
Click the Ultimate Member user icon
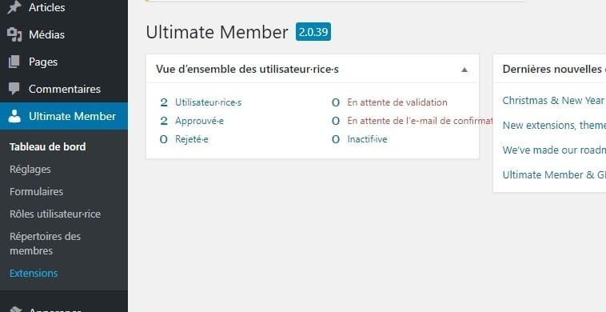coord(14,116)
